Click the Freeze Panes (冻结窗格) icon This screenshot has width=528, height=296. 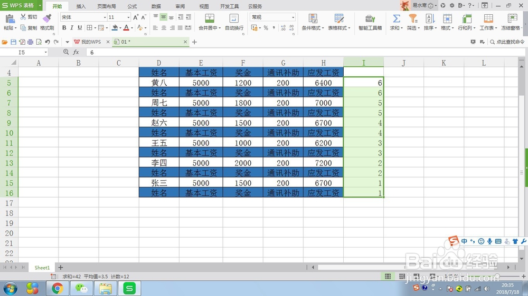[x=512, y=18]
